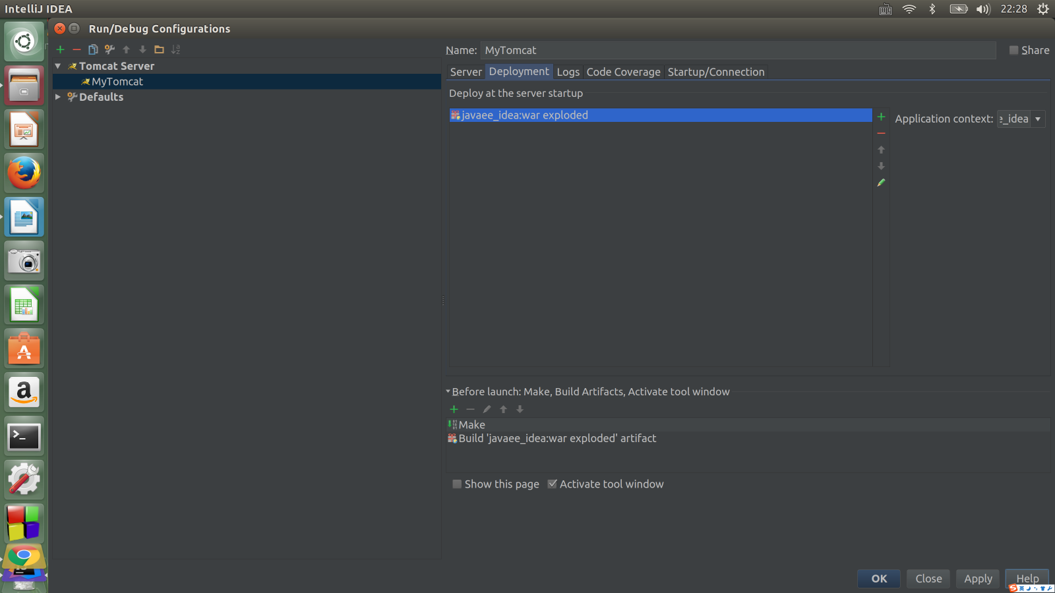Open Ubuntu dash search
The height and width of the screenshot is (593, 1055).
click(x=24, y=42)
